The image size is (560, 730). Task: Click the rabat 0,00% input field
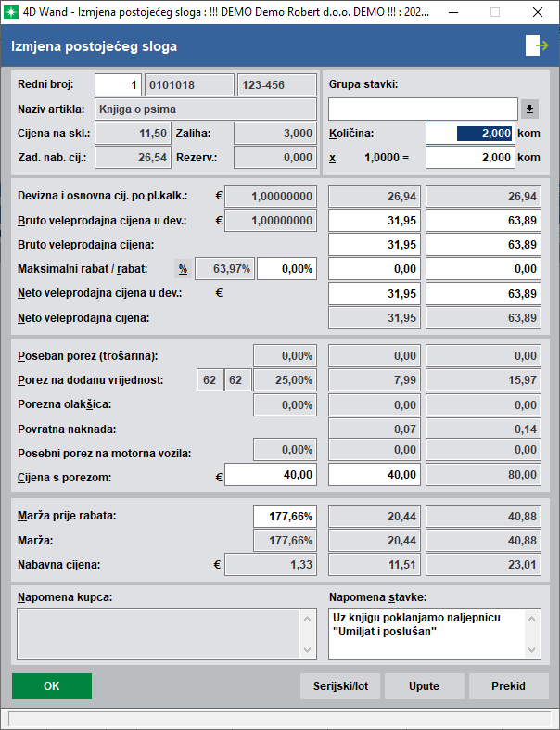click(286, 269)
